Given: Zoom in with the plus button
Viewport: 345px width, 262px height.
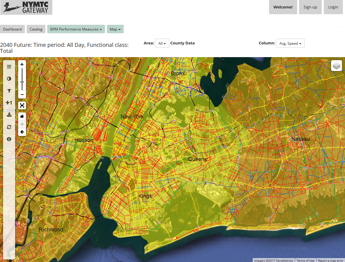Looking at the screenshot, I should [22, 64].
